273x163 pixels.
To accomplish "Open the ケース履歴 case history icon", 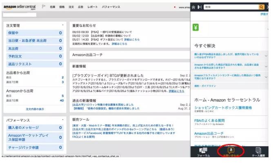I will pyautogui.click(x=258, y=152).
